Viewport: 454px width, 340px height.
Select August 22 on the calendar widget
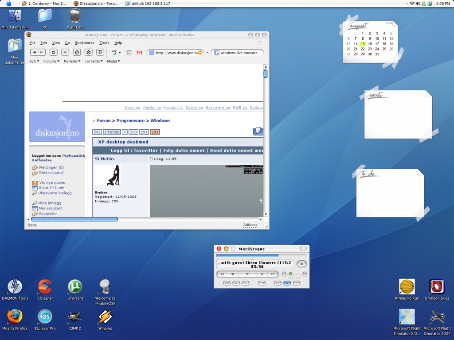[x=363, y=49]
